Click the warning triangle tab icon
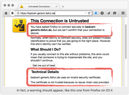The width and height of the screenshot is (129, 95). tap(22, 6)
